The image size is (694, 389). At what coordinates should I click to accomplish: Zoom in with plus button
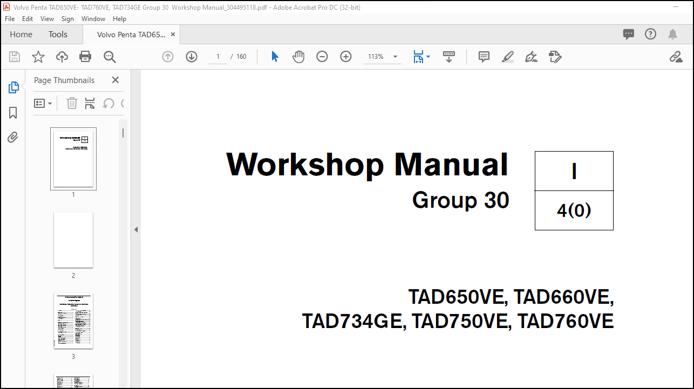tap(346, 57)
